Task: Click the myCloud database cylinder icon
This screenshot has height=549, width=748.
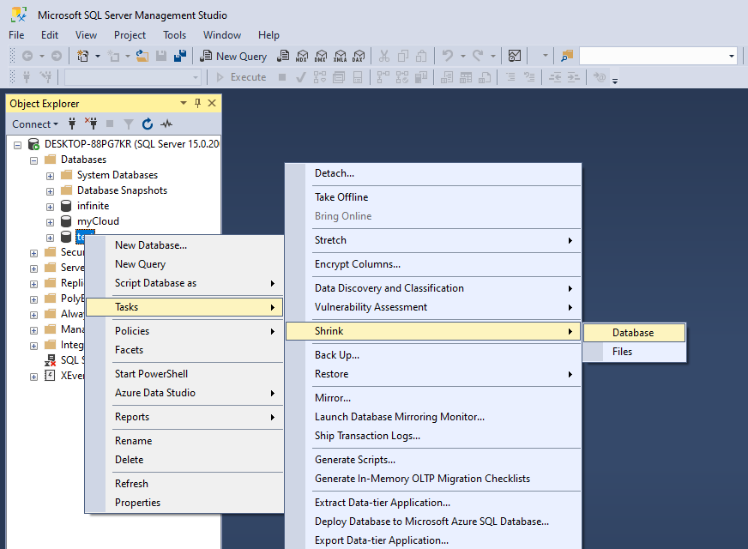Action: 66,221
